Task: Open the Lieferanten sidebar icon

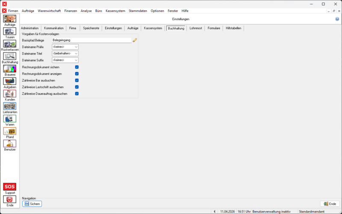Action: [9, 106]
